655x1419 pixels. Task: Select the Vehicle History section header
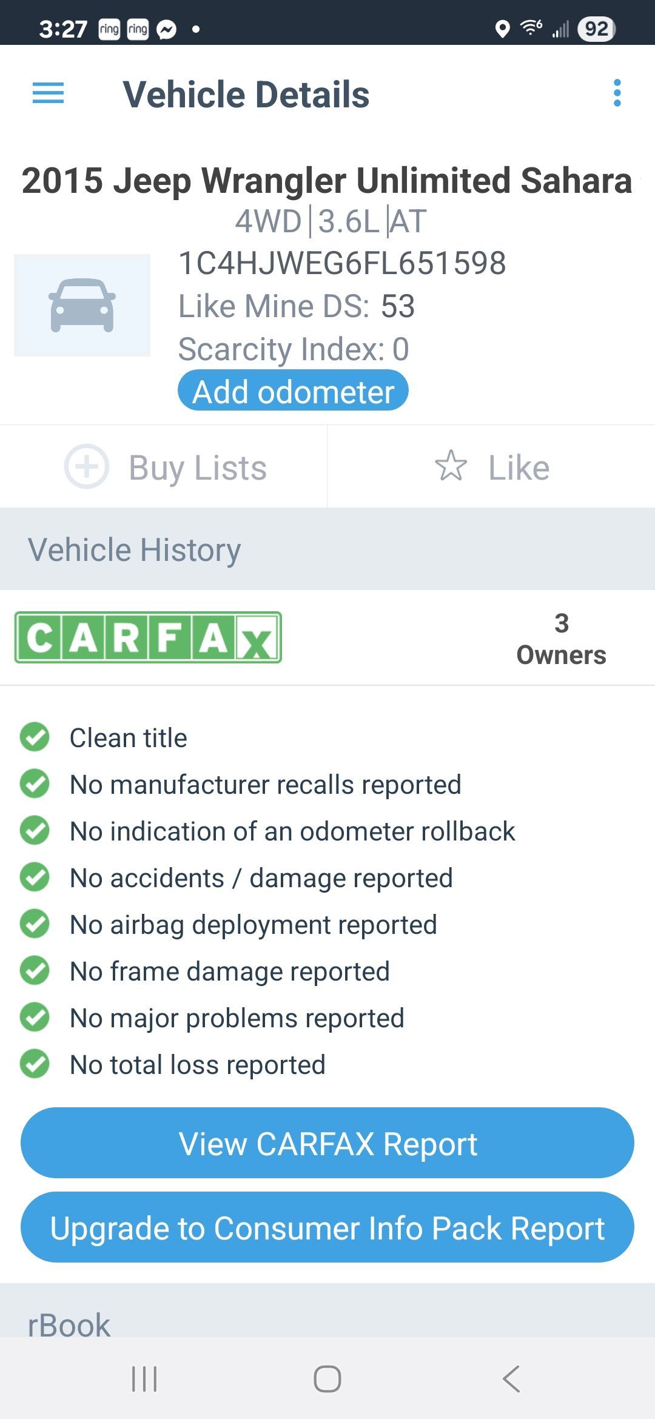click(327, 549)
